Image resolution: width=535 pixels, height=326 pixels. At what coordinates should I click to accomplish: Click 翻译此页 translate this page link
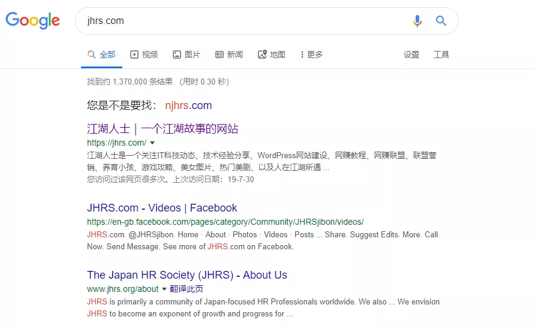pyautogui.click(x=187, y=289)
